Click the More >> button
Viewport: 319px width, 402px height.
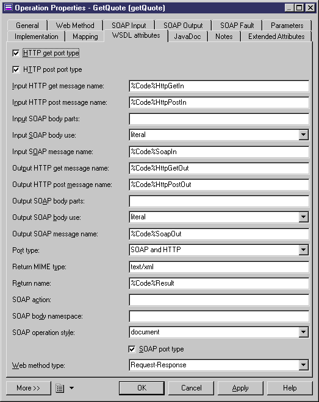coord(29,388)
